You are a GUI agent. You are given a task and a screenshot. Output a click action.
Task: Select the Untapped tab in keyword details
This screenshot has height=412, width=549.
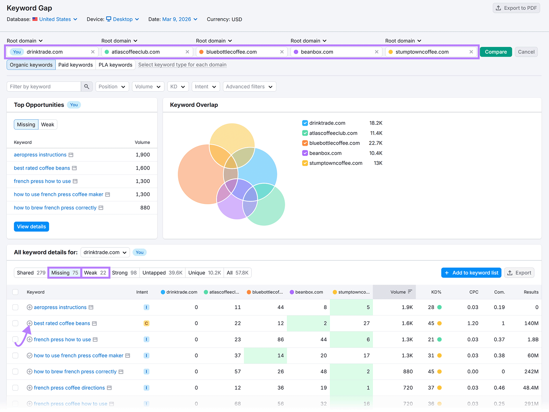pyautogui.click(x=162, y=272)
